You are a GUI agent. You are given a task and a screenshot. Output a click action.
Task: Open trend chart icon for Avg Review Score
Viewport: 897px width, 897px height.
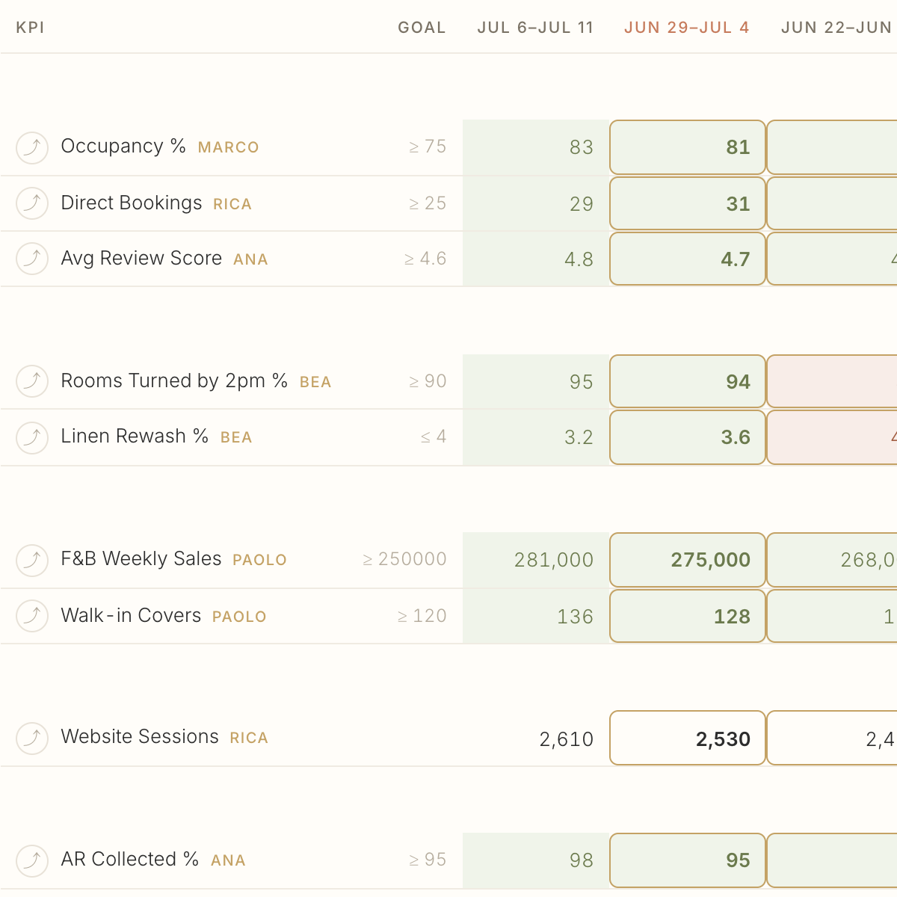click(32, 259)
